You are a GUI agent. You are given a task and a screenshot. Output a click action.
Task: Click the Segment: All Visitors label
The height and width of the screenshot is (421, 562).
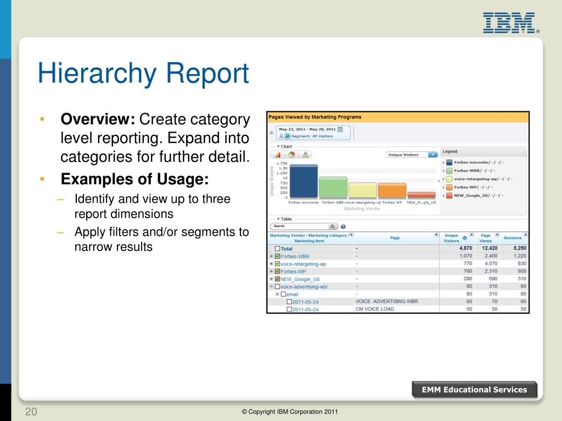(x=312, y=136)
